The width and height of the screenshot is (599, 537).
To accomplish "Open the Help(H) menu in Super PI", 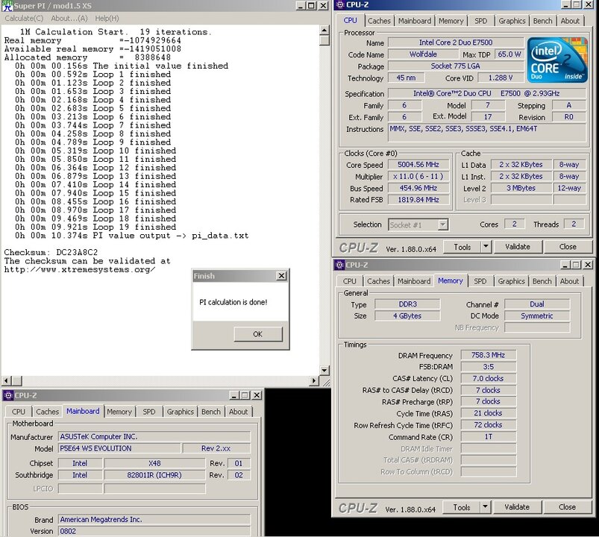I will click(x=107, y=19).
